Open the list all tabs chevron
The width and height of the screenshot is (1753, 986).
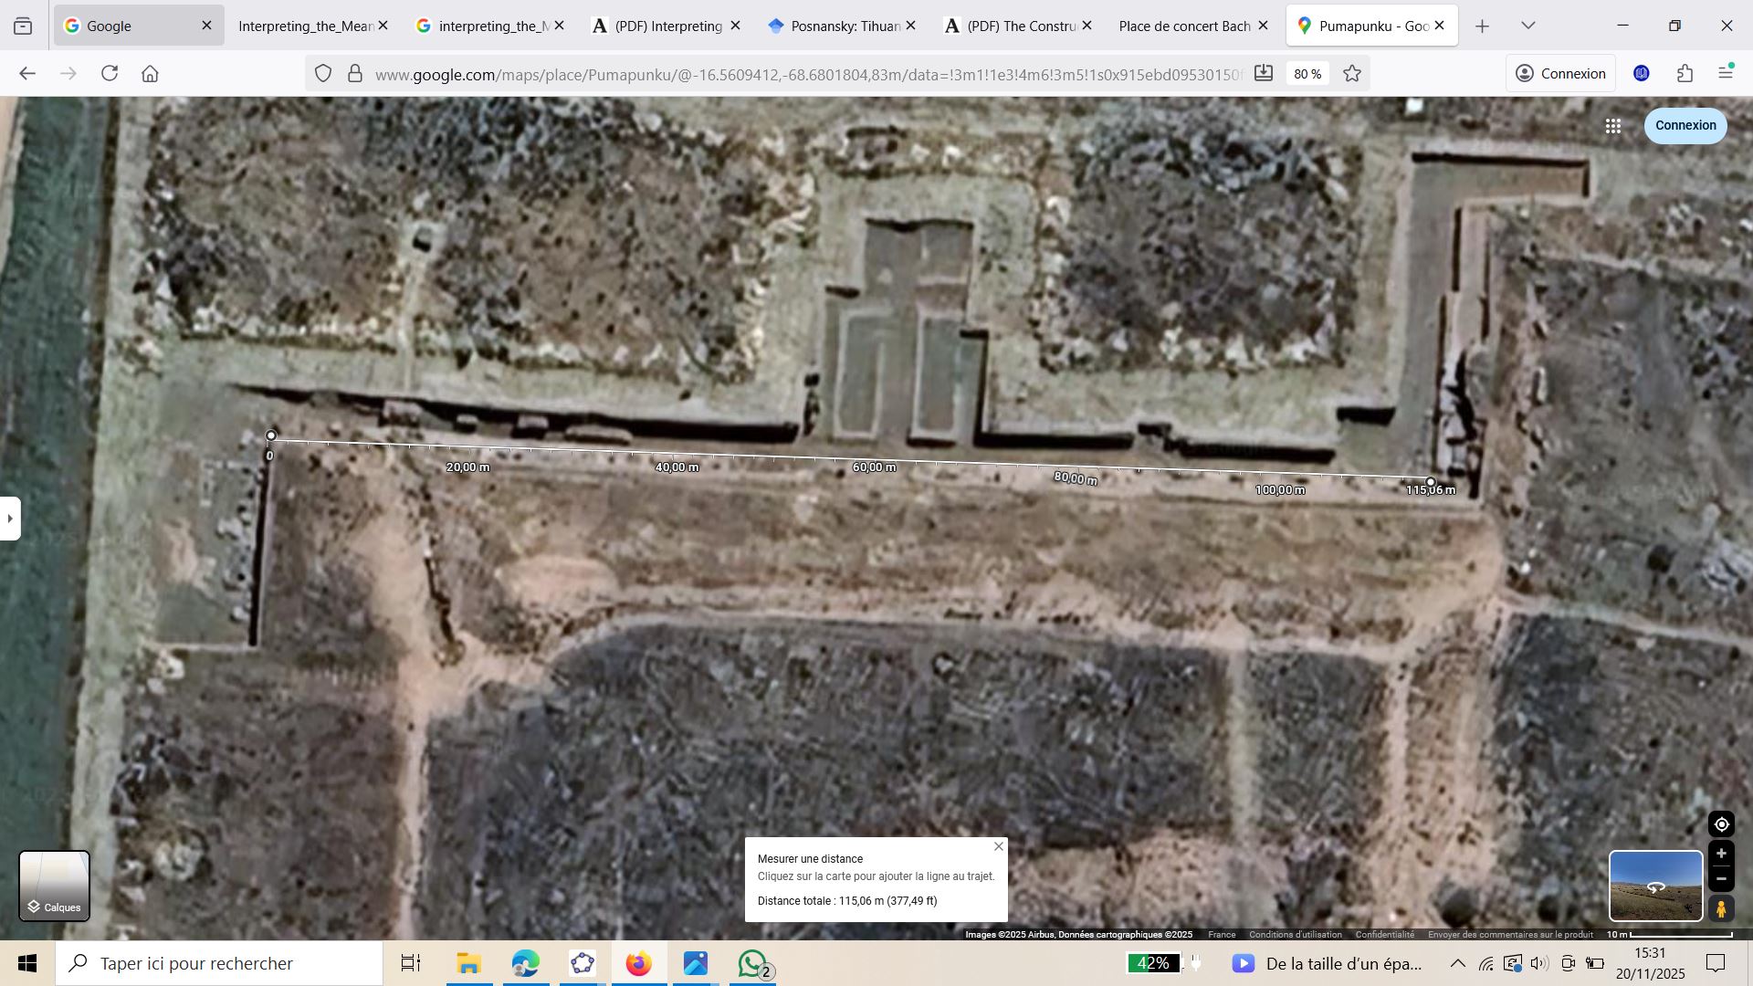point(1527,26)
